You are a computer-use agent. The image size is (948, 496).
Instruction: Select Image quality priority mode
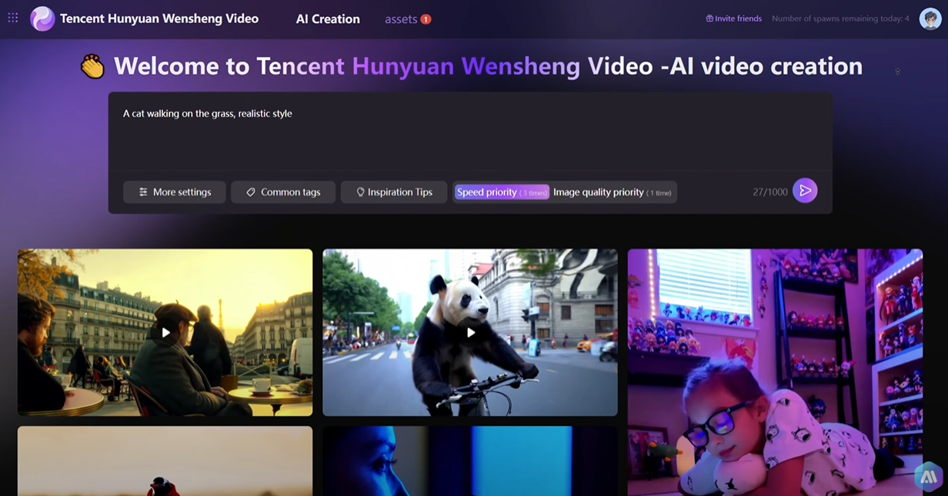pyautogui.click(x=613, y=192)
